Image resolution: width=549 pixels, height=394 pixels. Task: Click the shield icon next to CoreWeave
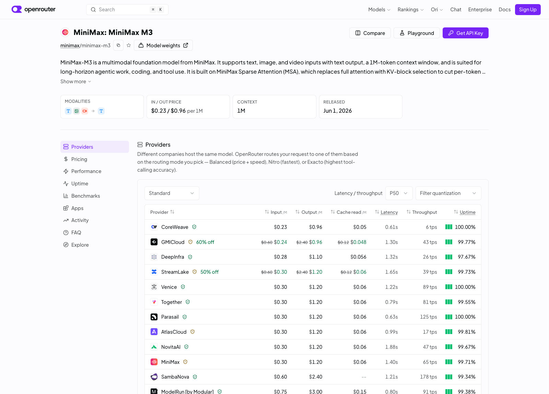tap(194, 227)
